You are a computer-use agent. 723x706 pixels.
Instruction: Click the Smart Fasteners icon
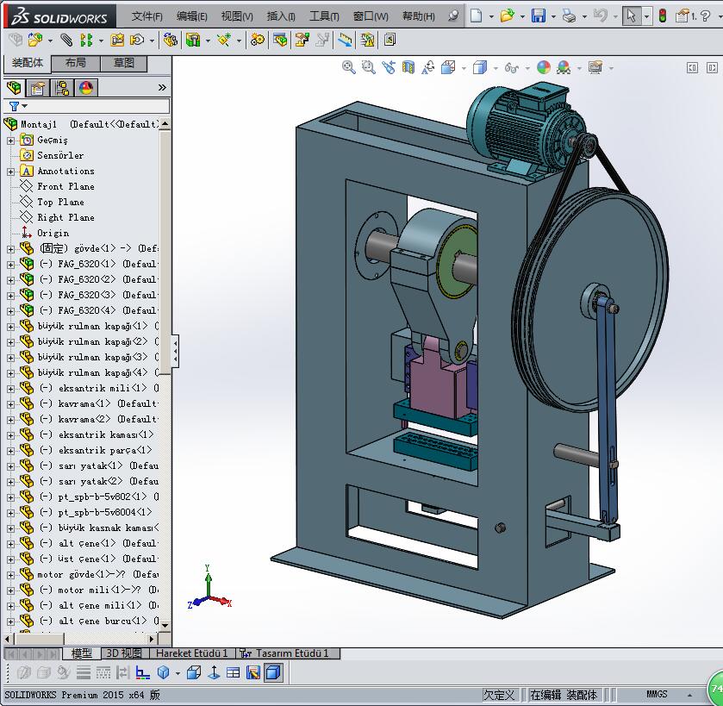(x=117, y=41)
